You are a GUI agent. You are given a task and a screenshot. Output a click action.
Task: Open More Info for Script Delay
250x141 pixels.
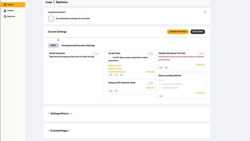click(x=150, y=72)
